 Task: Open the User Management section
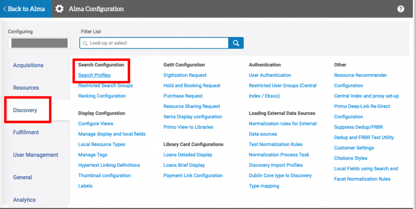35,155
